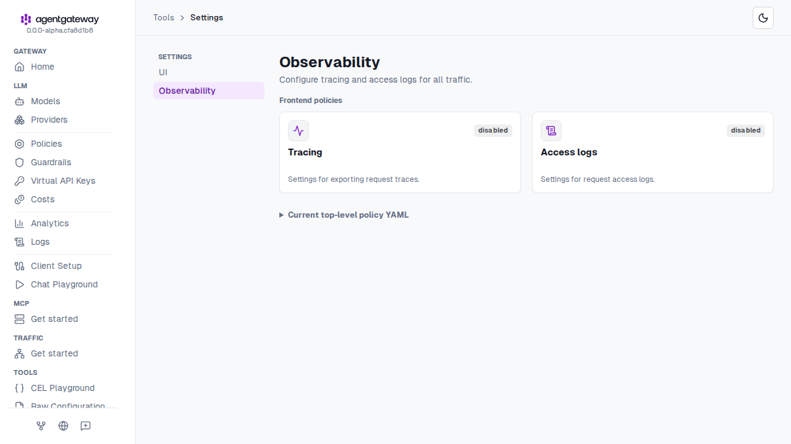The width and height of the screenshot is (791, 444).
Task: Click the Logs scroll icon in sidebar
Action: coord(20,242)
